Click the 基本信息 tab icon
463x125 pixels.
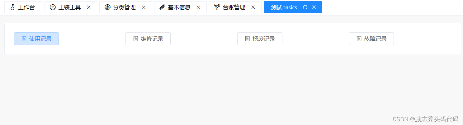tap(162, 7)
